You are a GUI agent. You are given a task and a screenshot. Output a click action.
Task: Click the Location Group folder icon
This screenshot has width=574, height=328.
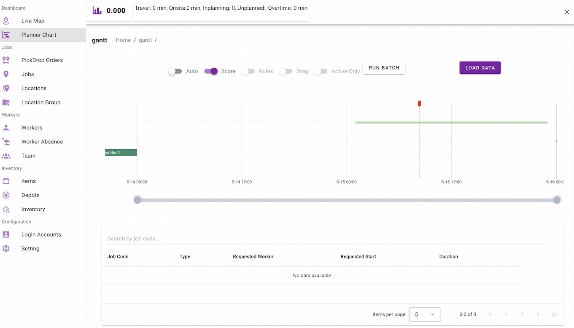[6, 102]
